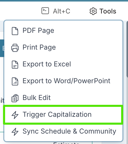128x144 pixels.
Task: Click the gear icon next to Tools
Action: click(x=93, y=11)
